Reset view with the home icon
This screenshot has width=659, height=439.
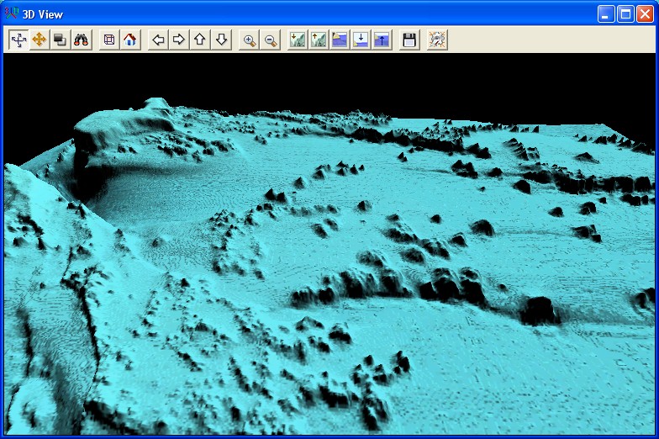tap(130, 40)
